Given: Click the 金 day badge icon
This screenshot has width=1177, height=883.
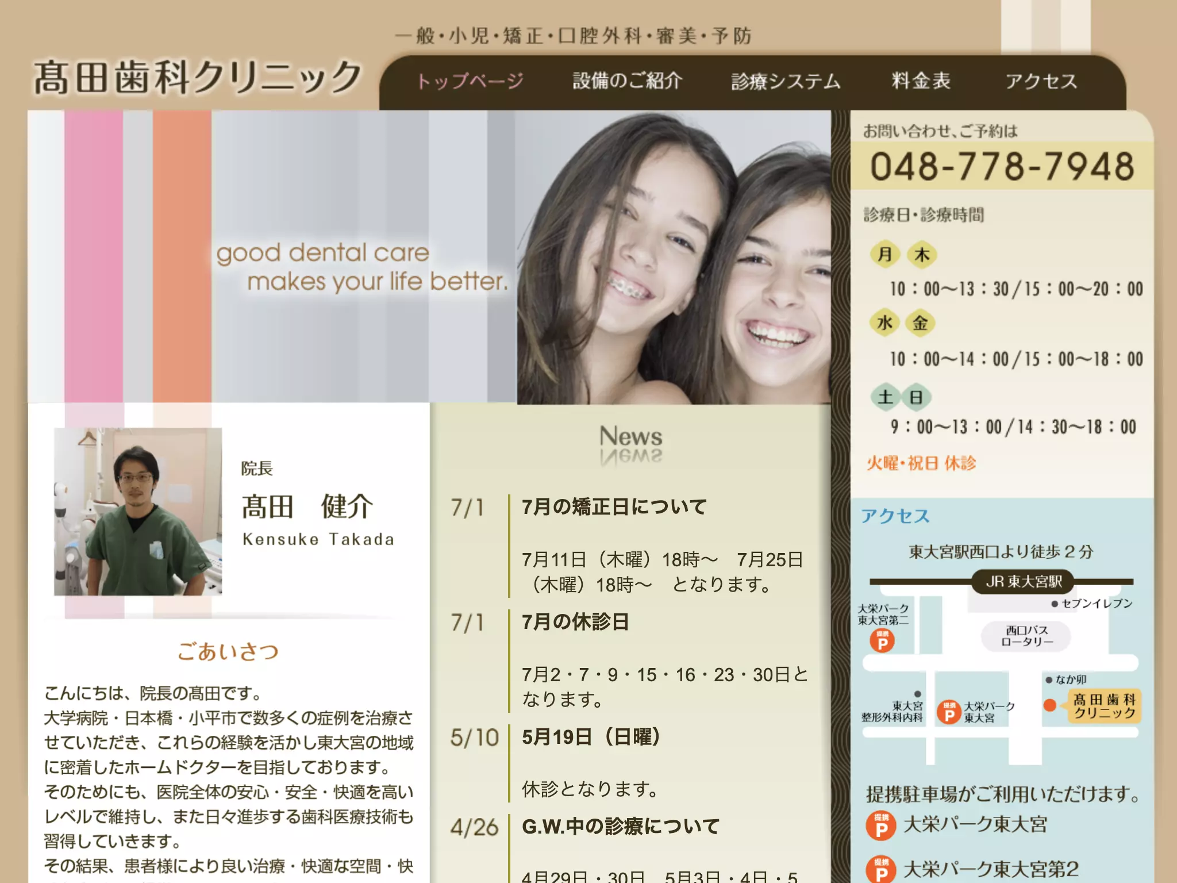Looking at the screenshot, I should point(920,323).
